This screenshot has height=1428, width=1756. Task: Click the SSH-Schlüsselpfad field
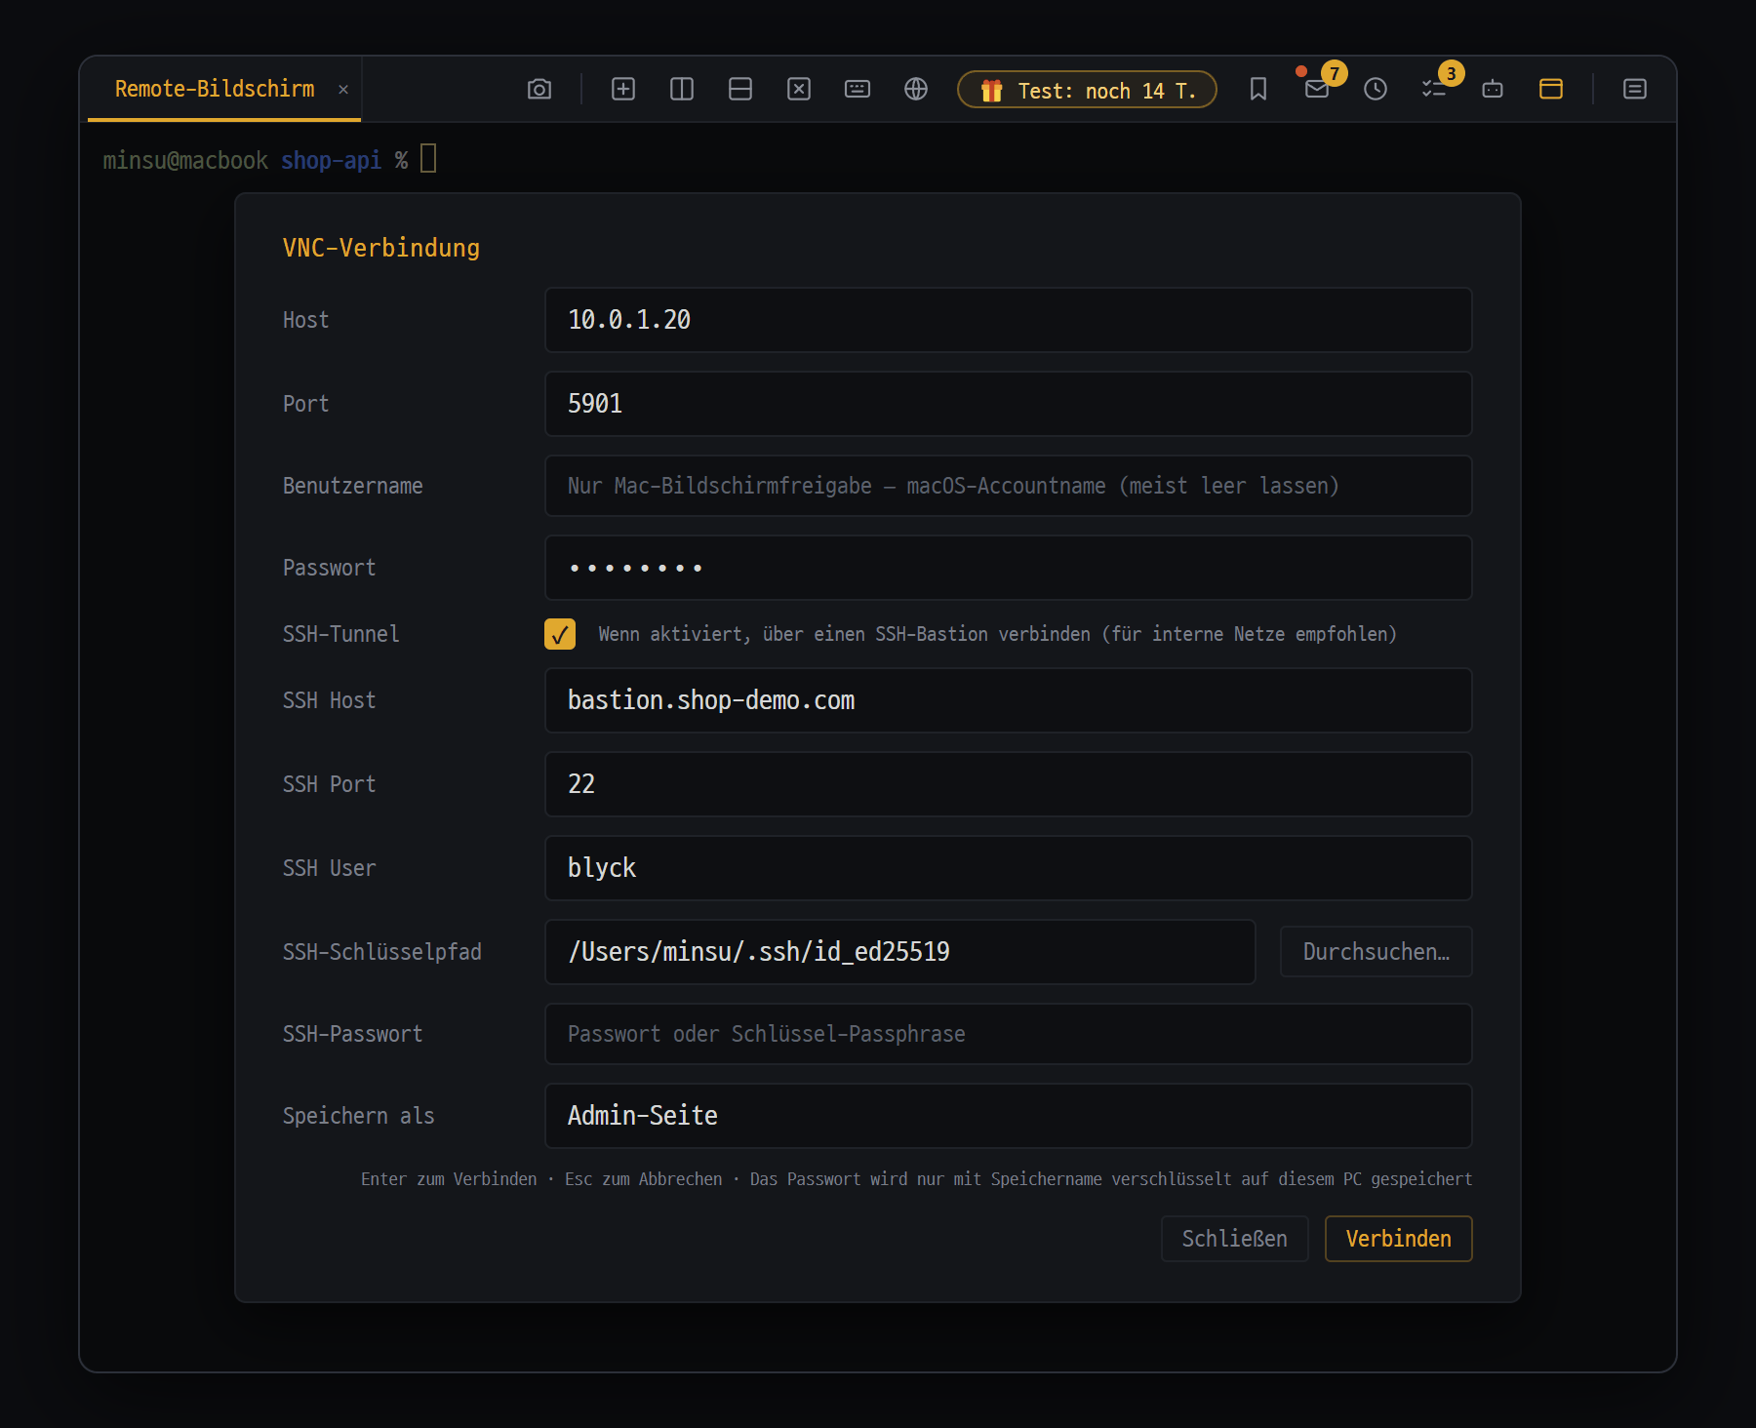[x=899, y=952]
